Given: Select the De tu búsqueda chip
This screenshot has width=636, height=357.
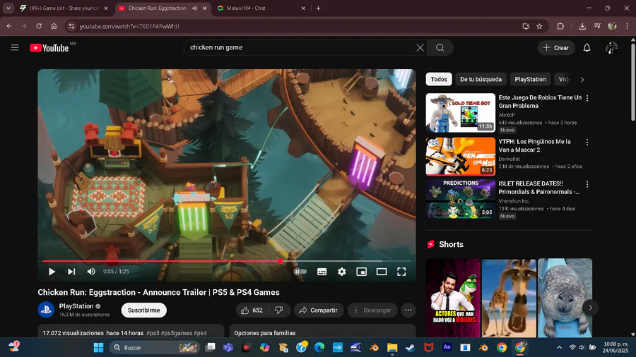Looking at the screenshot, I should (x=481, y=79).
